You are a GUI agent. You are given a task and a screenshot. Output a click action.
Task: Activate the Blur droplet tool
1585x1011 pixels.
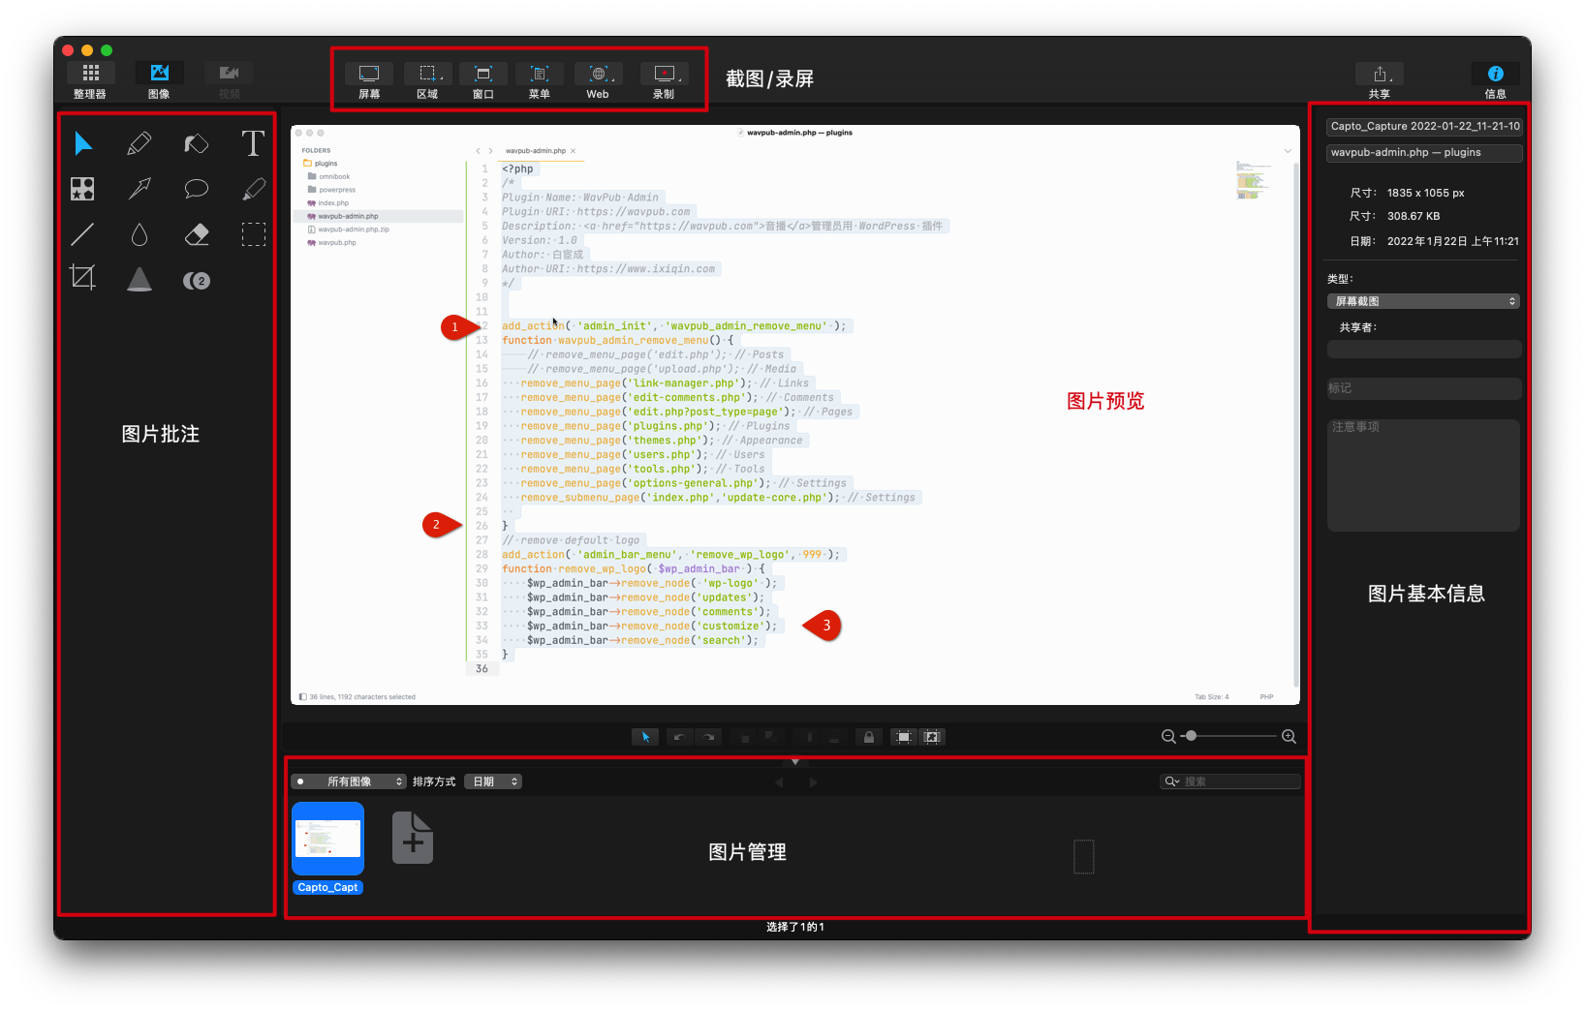pyautogui.click(x=140, y=234)
